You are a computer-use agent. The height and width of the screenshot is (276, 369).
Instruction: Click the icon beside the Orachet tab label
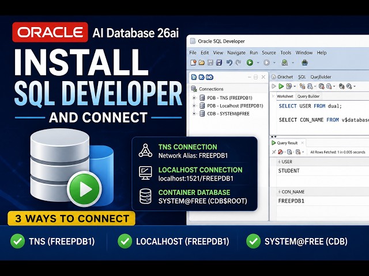pyautogui.click(x=274, y=76)
